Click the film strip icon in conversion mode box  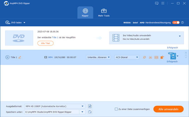[116, 38]
